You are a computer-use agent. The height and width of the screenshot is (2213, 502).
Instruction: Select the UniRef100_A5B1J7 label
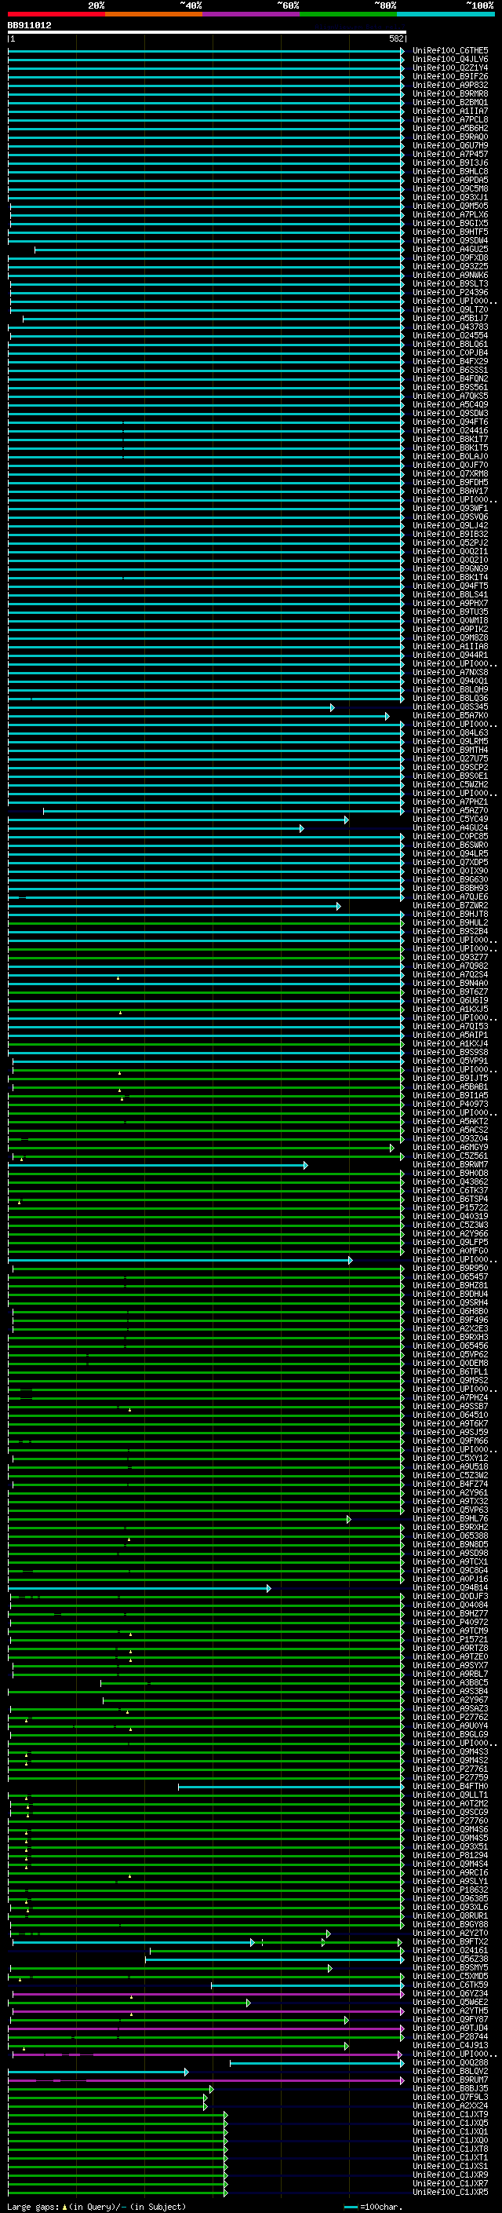[x=449, y=319]
